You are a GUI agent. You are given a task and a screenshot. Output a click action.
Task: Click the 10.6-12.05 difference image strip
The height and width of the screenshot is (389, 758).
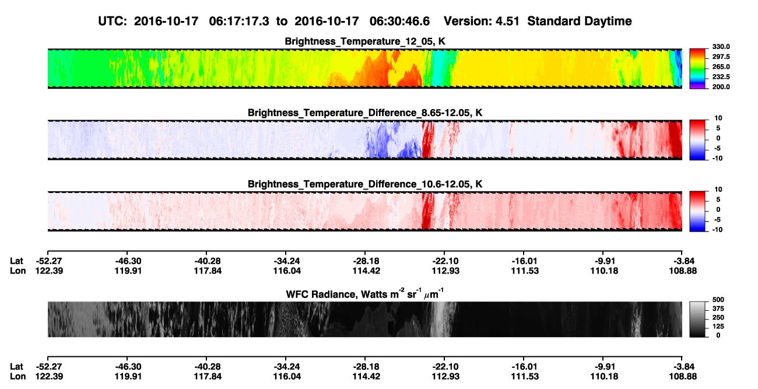pyautogui.click(x=364, y=211)
